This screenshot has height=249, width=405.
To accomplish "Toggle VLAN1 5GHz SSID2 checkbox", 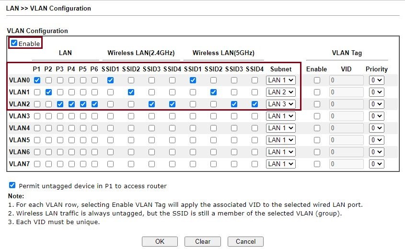I will click(213, 92).
